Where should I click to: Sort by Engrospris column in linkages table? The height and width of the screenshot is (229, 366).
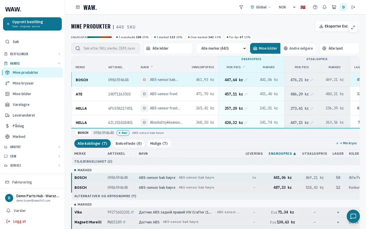pos(282,154)
